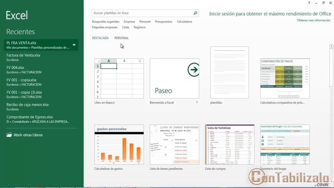This screenshot has width=334, height=188.
Task: Click the Help question mark icon
Action: click(309, 3)
